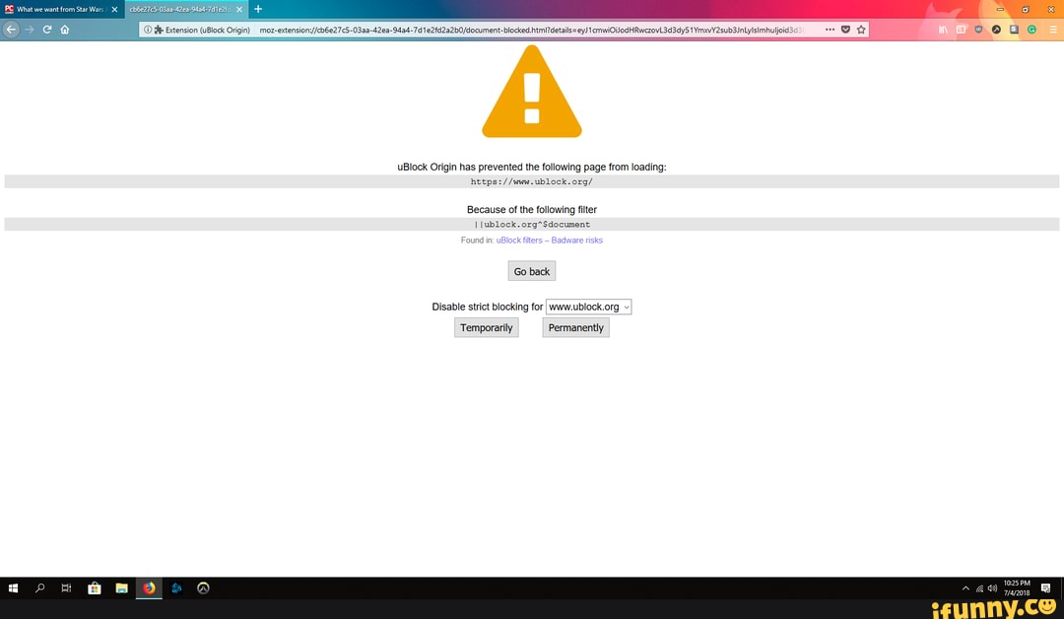The width and height of the screenshot is (1064, 619).
Task: Open the Windows Start menu
Action: tap(13, 587)
